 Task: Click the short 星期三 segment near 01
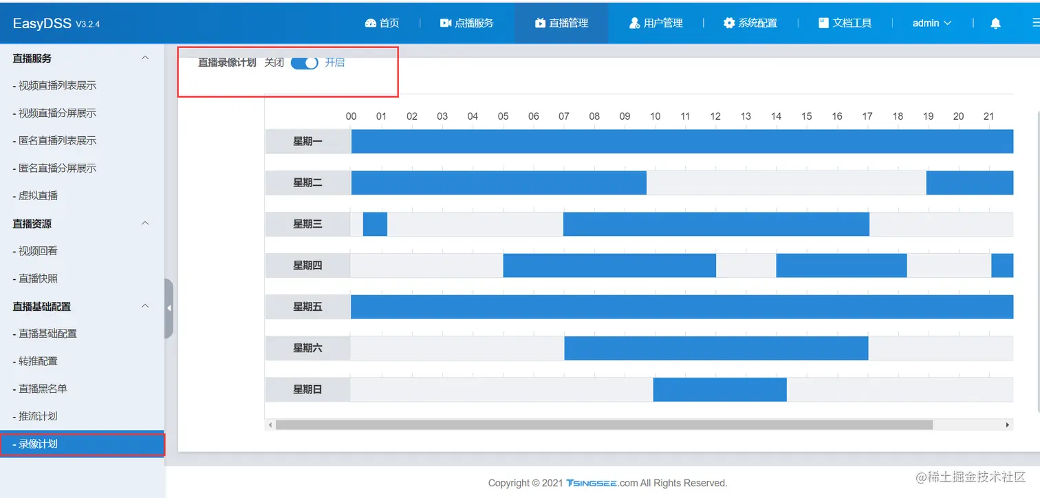point(375,224)
